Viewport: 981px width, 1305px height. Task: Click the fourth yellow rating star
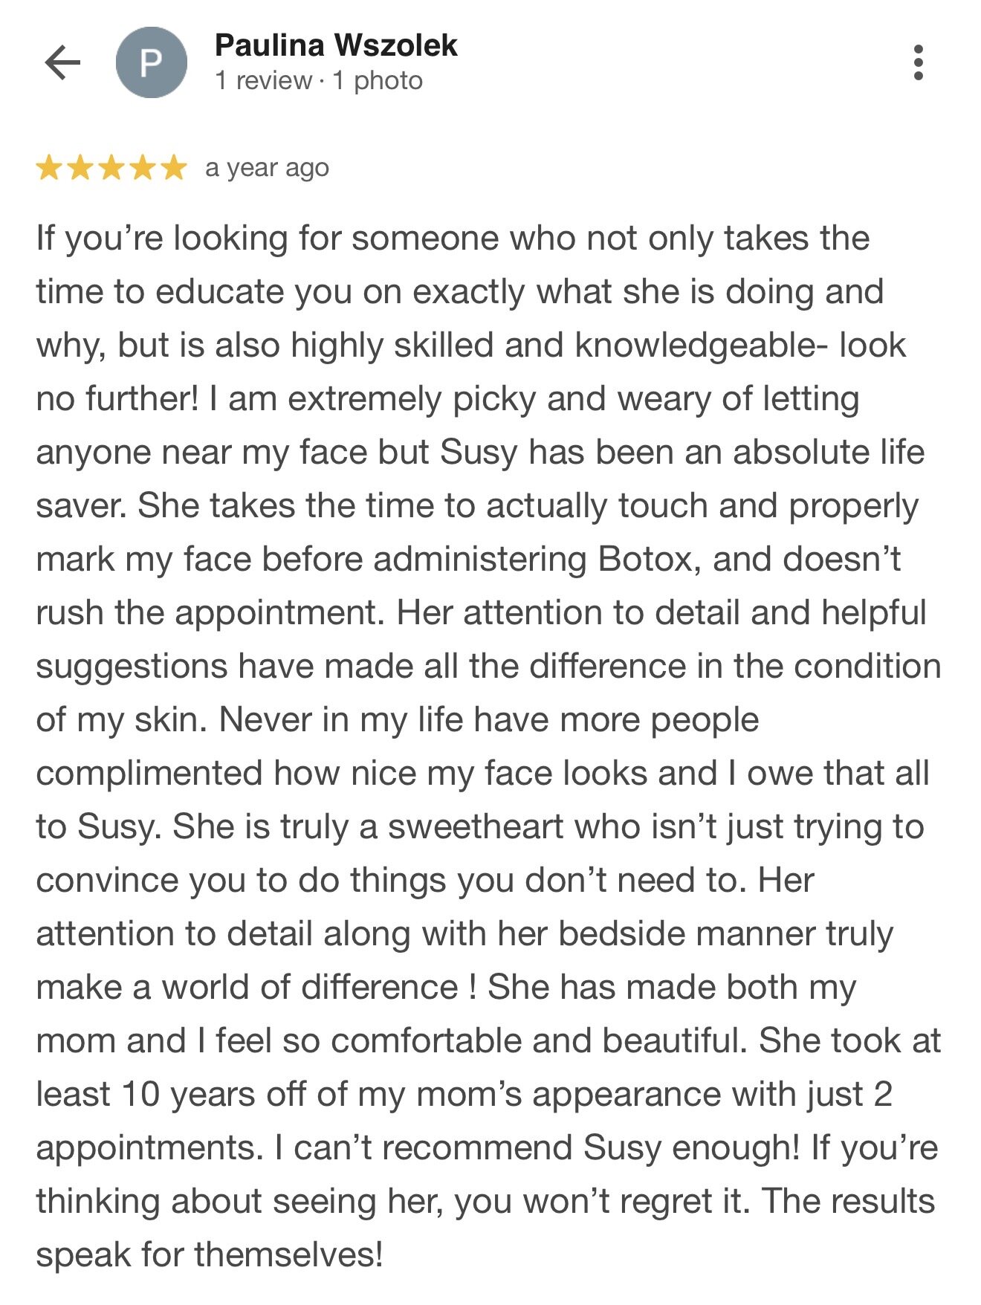[x=143, y=168]
